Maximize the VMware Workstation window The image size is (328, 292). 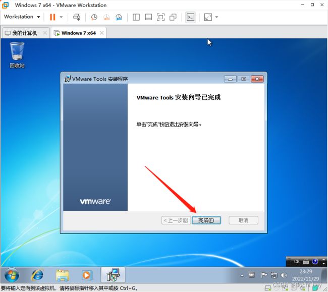pos(312,5)
